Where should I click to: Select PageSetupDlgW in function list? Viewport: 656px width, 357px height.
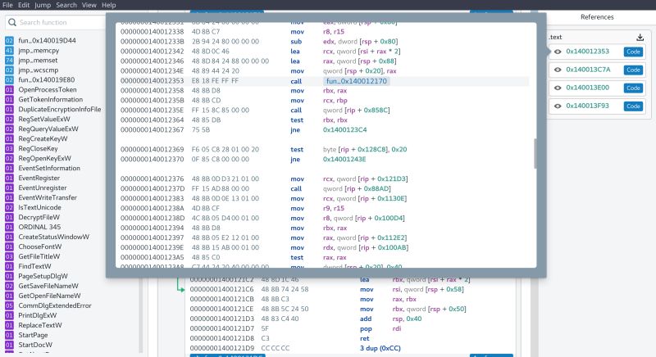click(x=43, y=276)
